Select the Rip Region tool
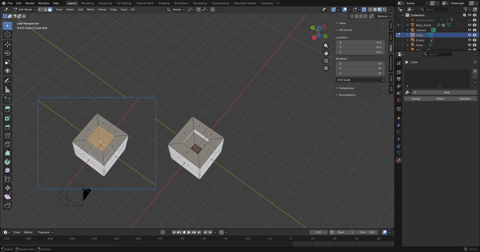 [7, 206]
